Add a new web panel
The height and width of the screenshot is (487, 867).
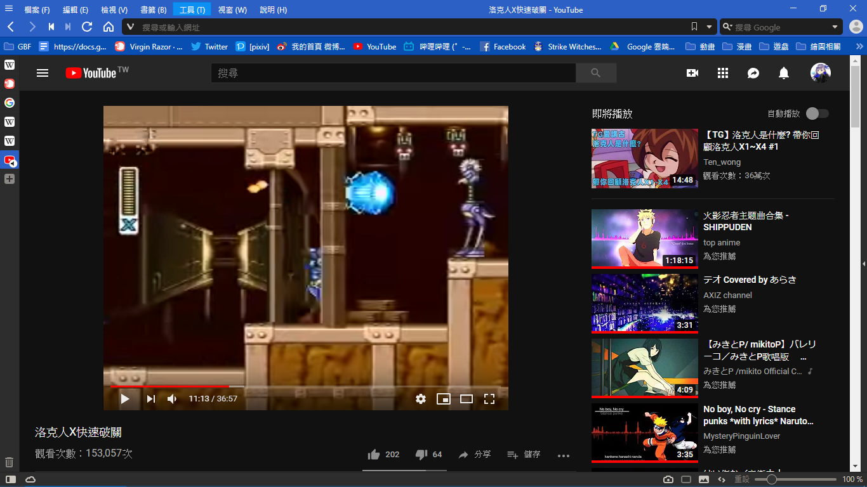click(10, 179)
